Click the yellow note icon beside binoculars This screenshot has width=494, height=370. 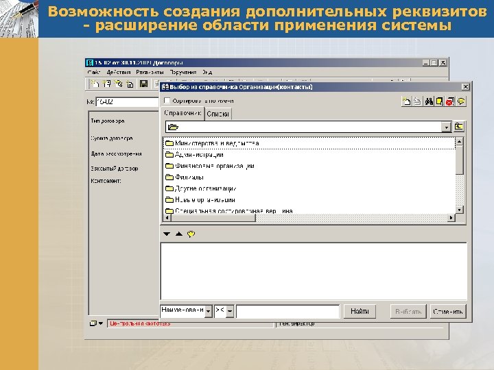[439, 101]
